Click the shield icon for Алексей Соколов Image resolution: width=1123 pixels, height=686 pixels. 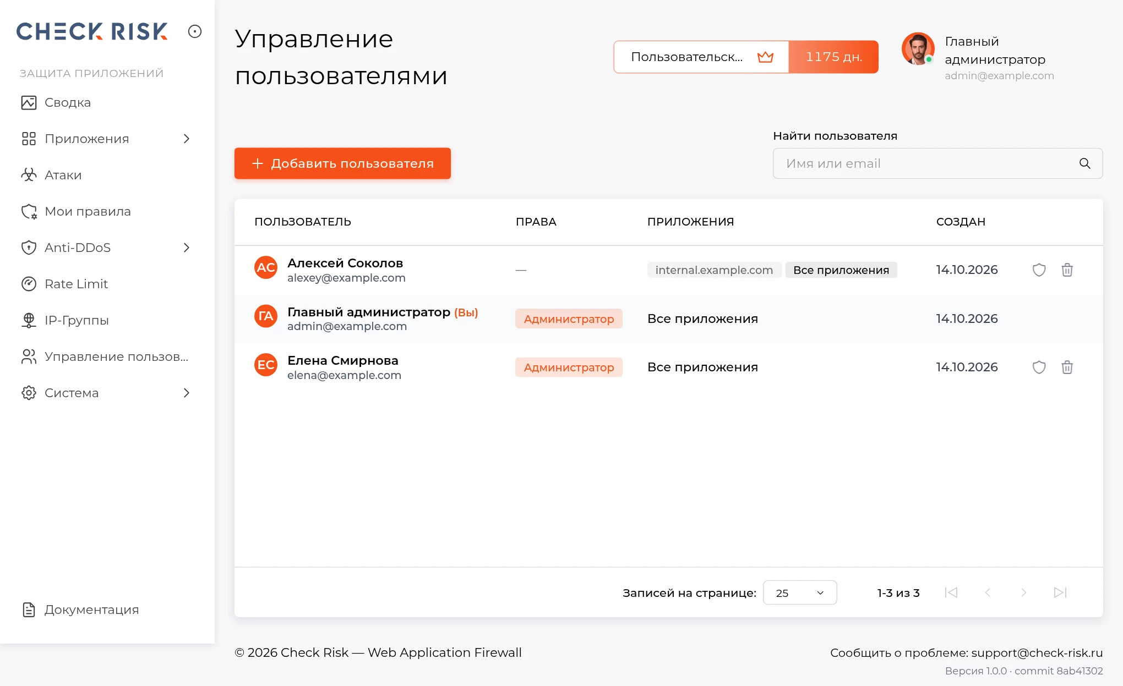pyautogui.click(x=1039, y=270)
